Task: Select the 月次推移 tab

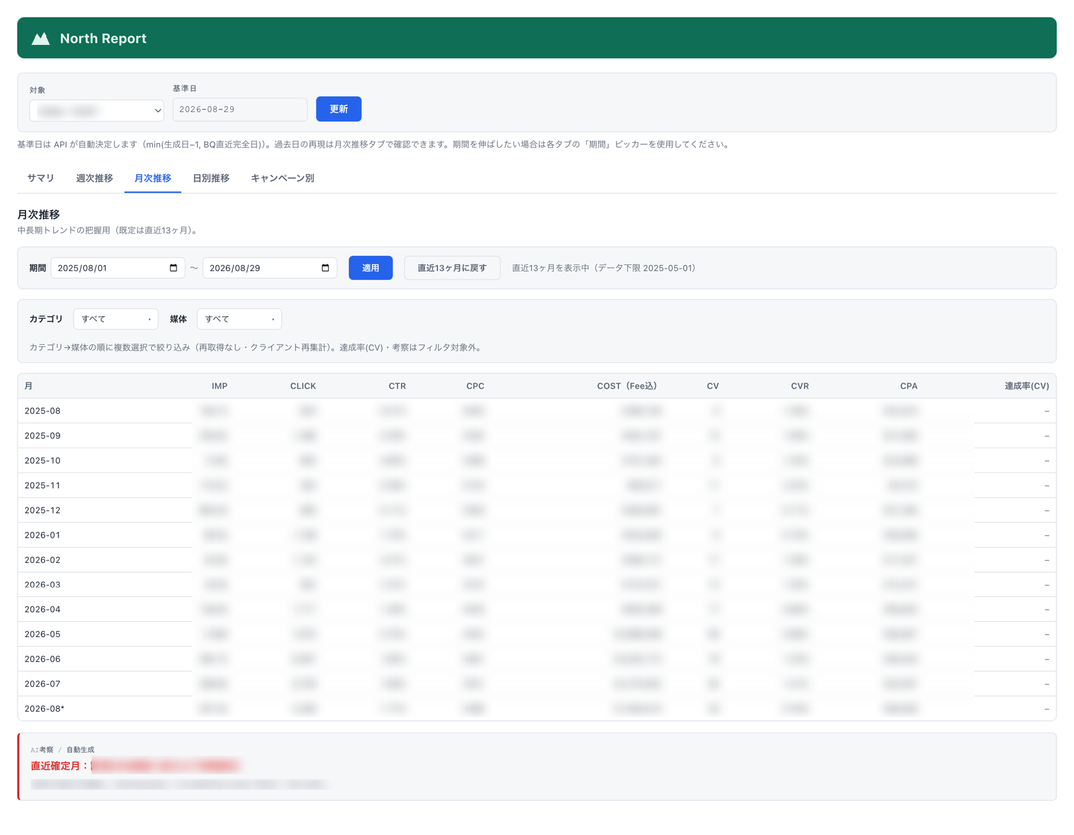Action: click(153, 178)
